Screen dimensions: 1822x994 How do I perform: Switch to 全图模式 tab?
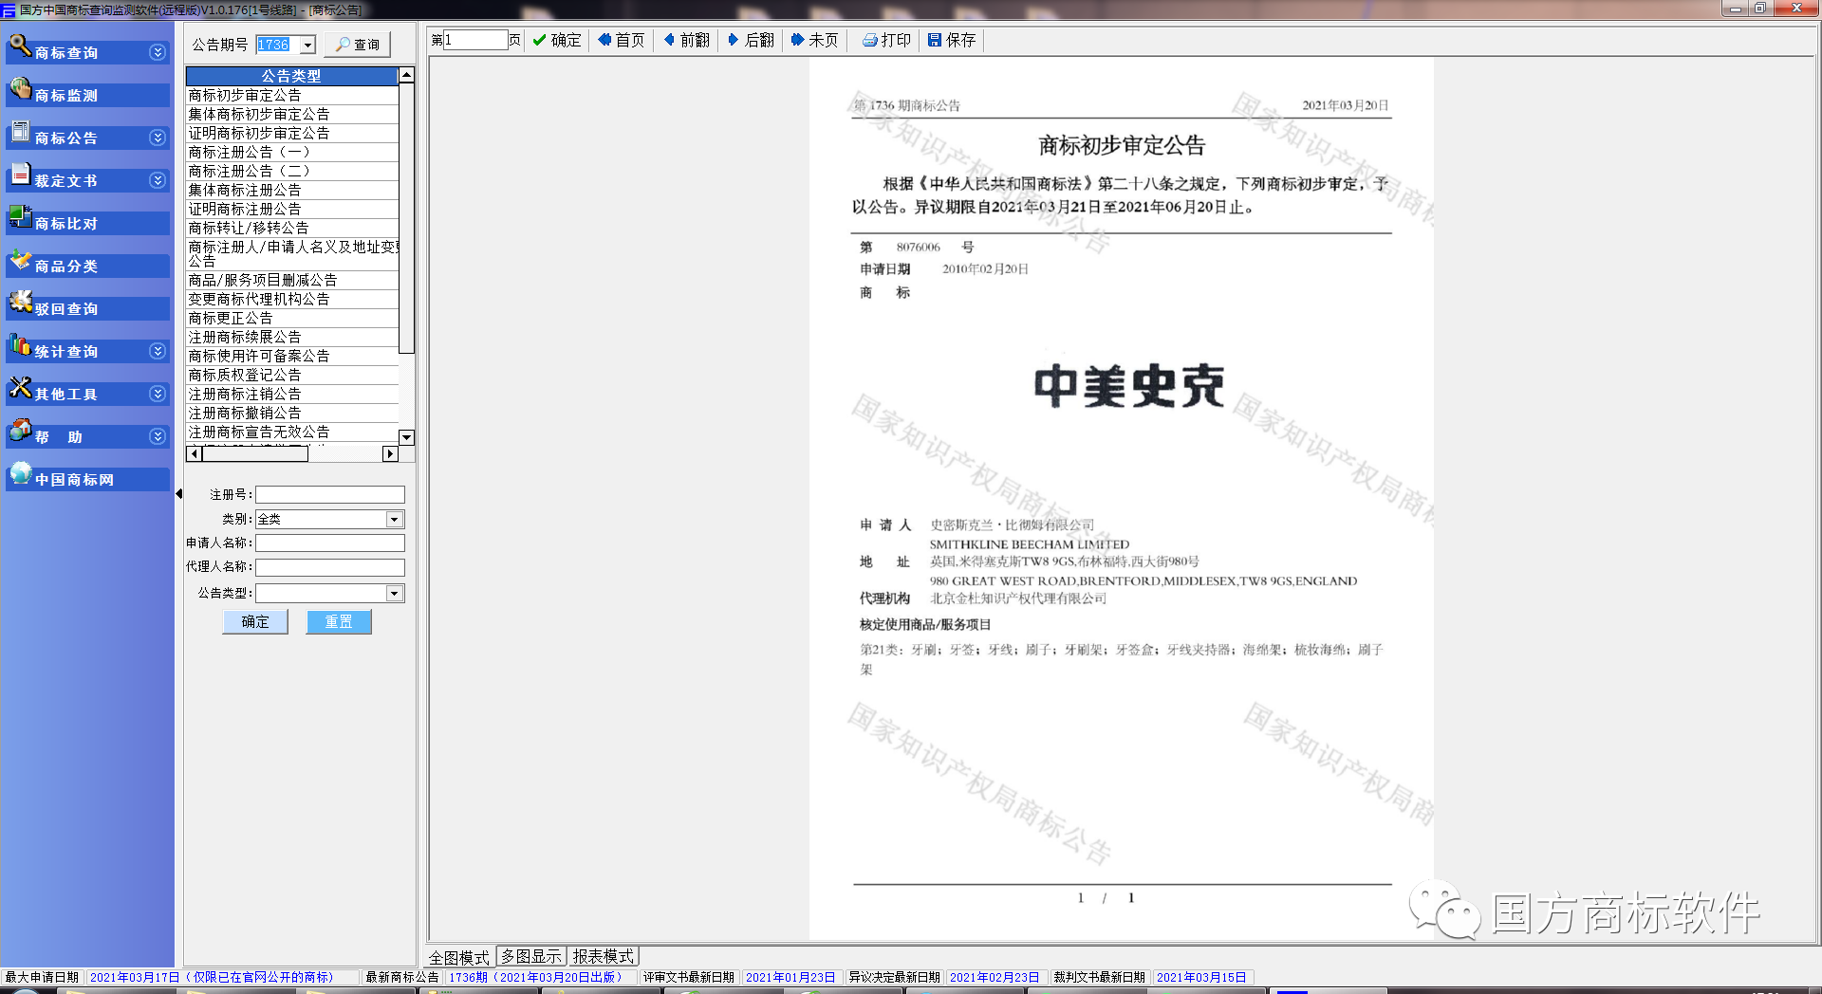pyautogui.click(x=459, y=957)
